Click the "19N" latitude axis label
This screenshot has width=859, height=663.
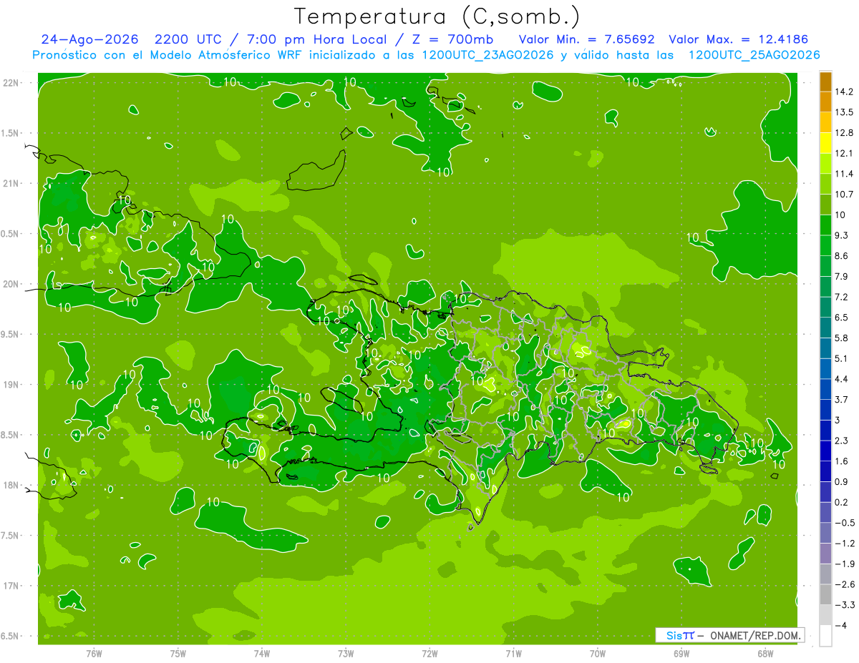(11, 385)
